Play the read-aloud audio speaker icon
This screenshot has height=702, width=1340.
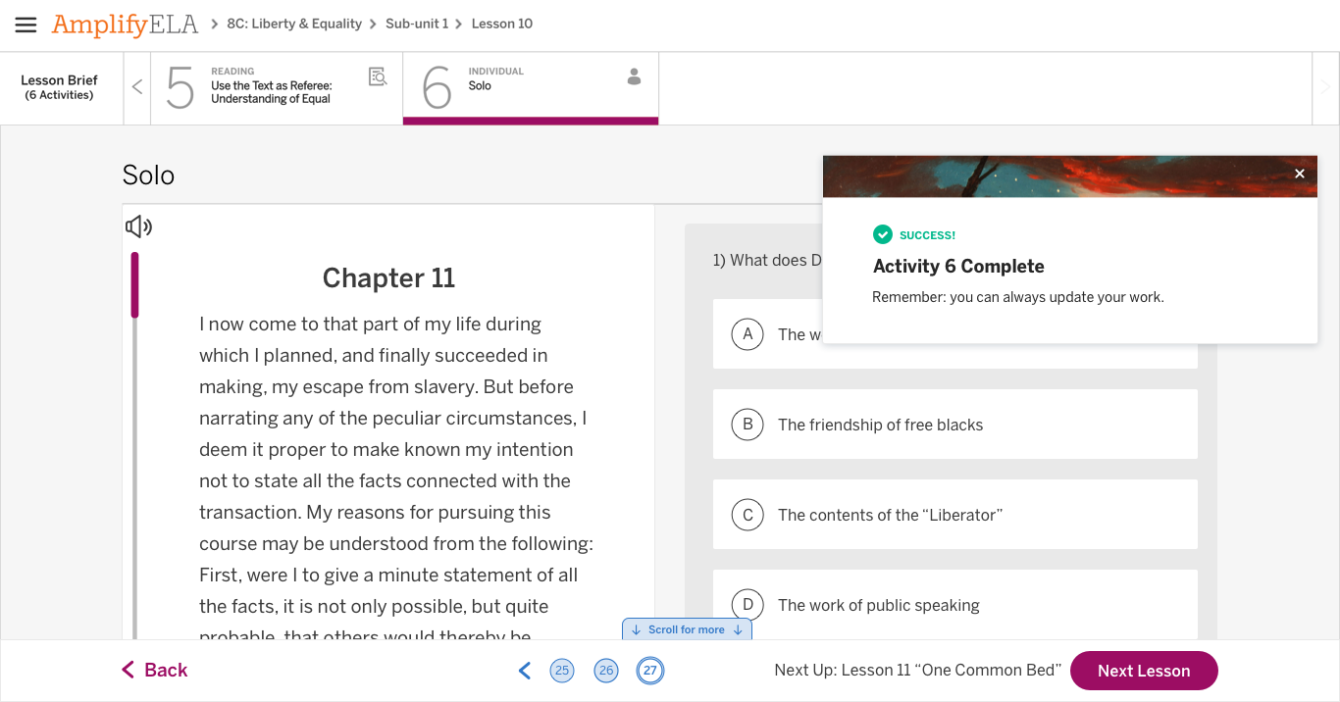(x=138, y=227)
